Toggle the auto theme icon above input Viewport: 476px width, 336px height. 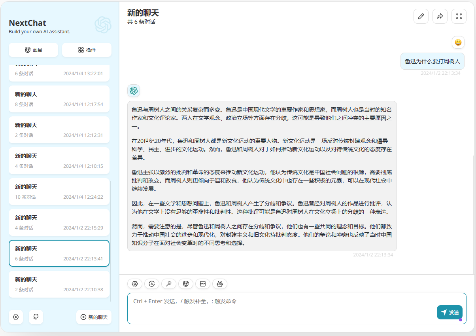pos(152,284)
